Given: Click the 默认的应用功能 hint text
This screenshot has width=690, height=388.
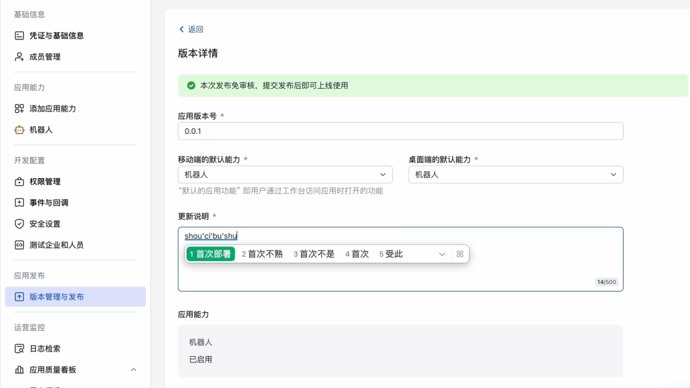Looking at the screenshot, I should tap(280, 191).
